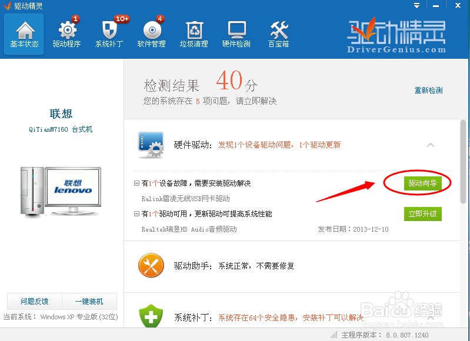470x341 pixels.
Task: Click the 重新检测 link
Action: point(428,90)
